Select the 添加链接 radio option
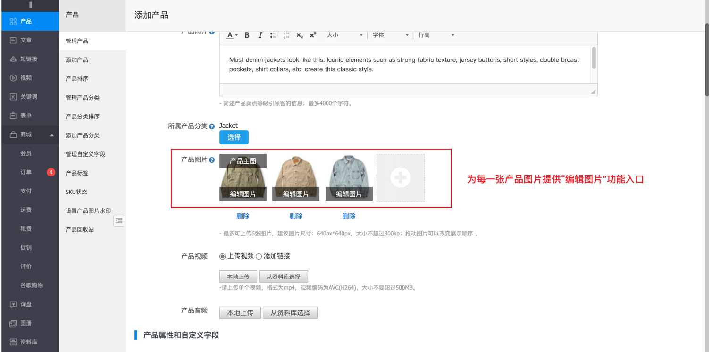The width and height of the screenshot is (712, 352). click(259, 256)
